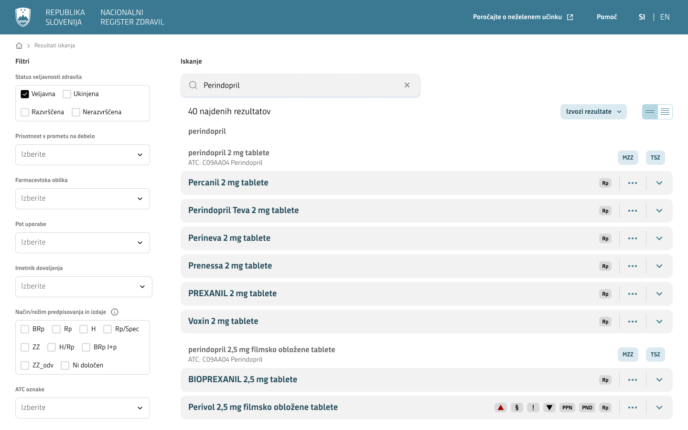688x430 pixels.
Task: Open the Pomoč menu item
Action: (607, 17)
